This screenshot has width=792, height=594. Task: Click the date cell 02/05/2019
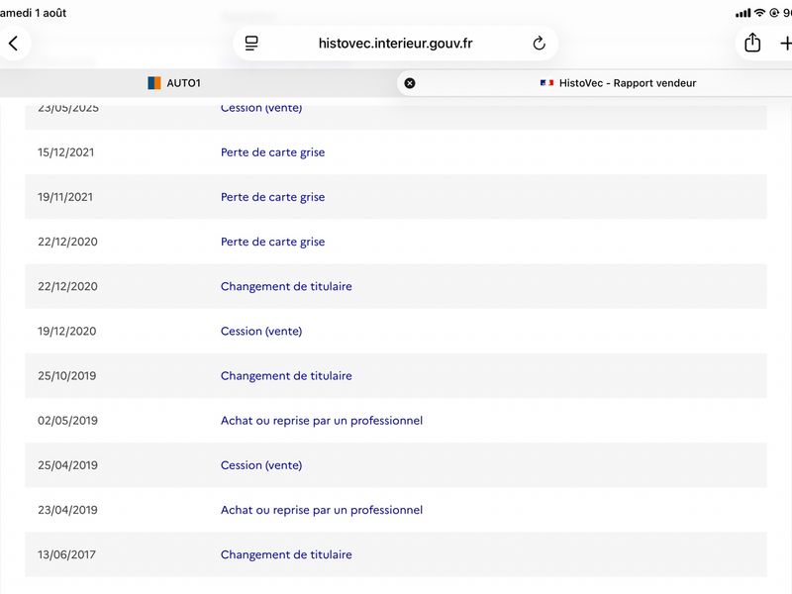[x=67, y=420]
